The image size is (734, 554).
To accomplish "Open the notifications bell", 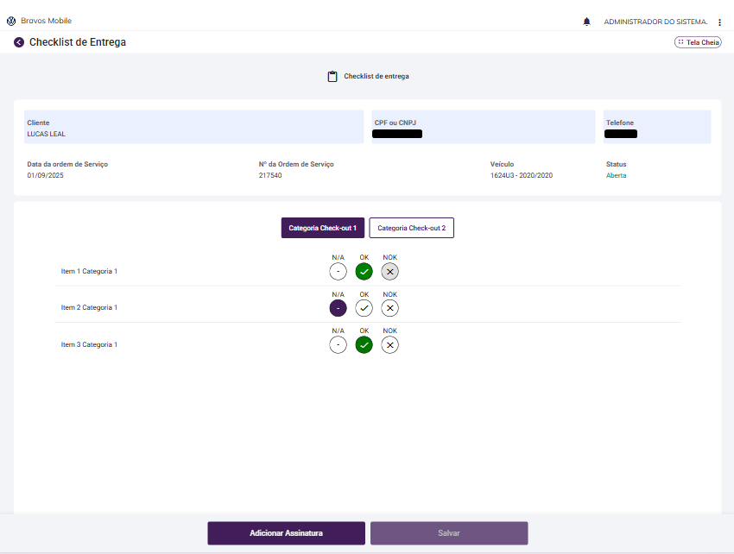I will point(587,21).
